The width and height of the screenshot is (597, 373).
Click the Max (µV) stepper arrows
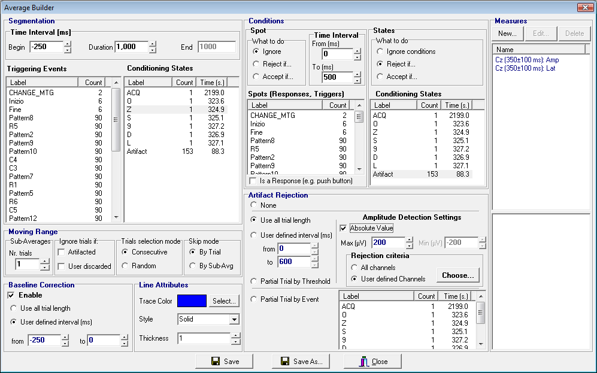[410, 242]
